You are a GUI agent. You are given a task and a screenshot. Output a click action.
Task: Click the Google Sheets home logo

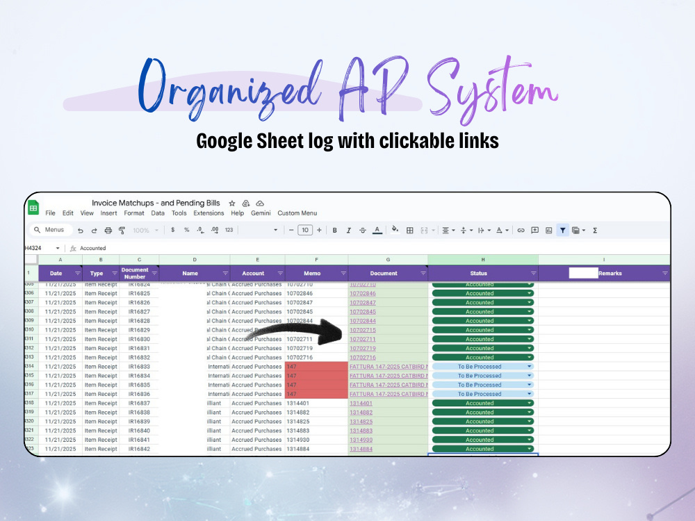point(33,207)
